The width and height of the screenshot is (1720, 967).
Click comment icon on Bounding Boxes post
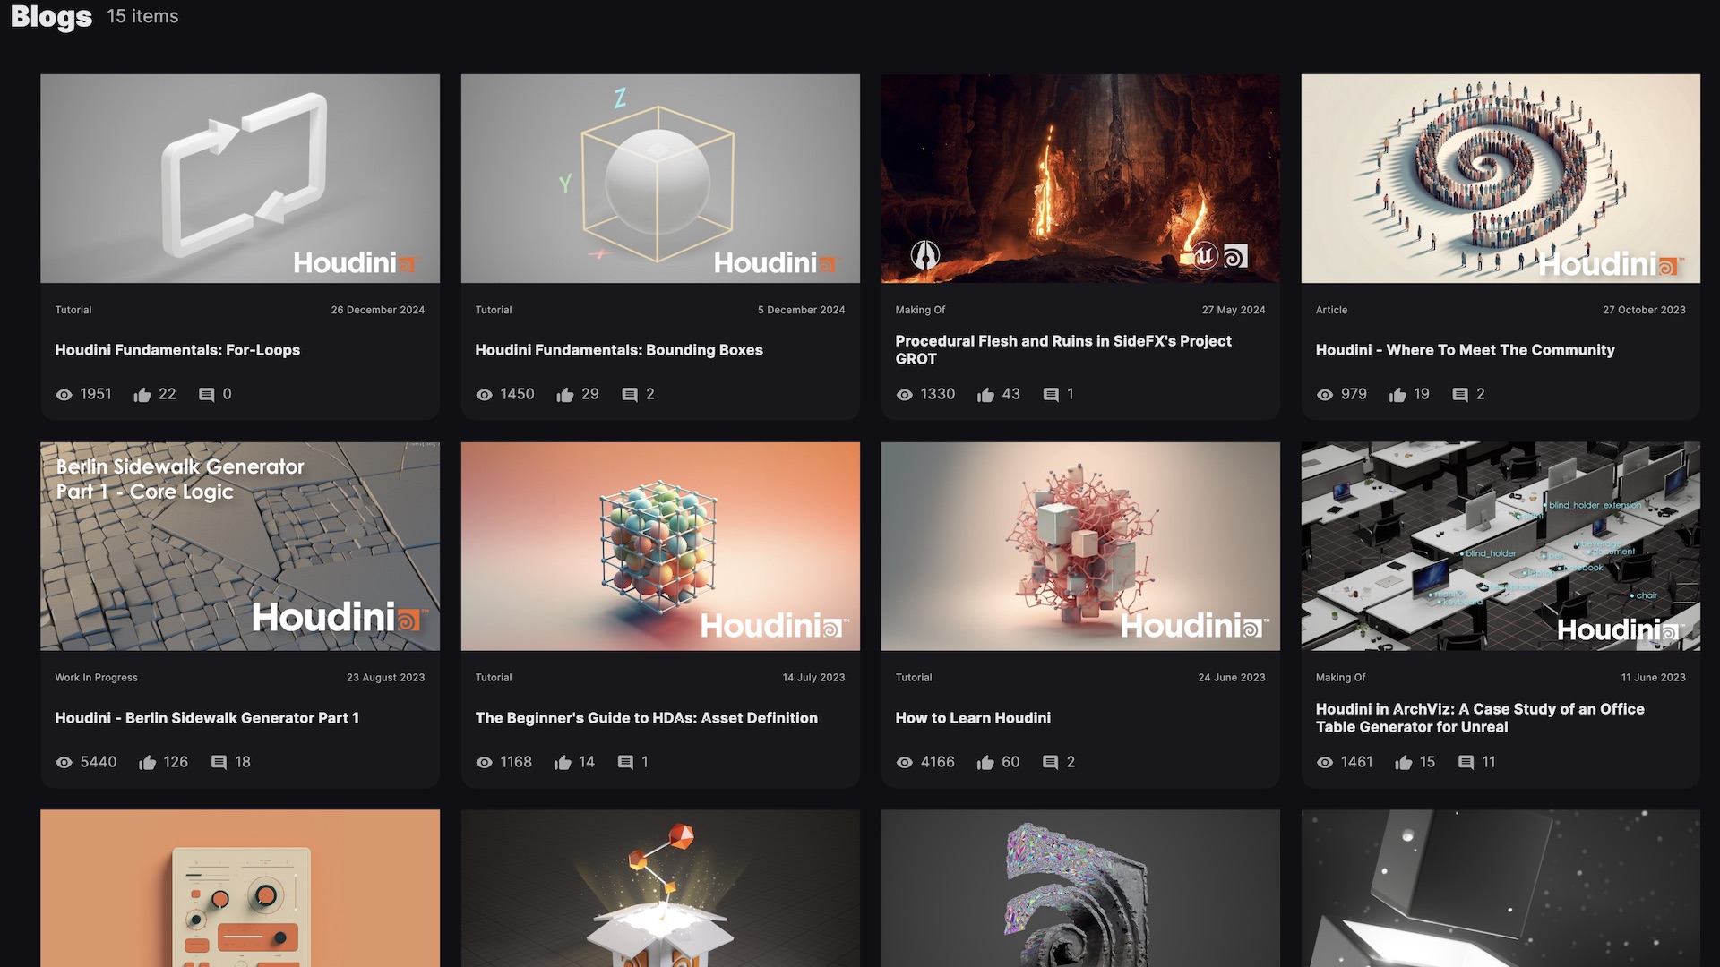(630, 395)
